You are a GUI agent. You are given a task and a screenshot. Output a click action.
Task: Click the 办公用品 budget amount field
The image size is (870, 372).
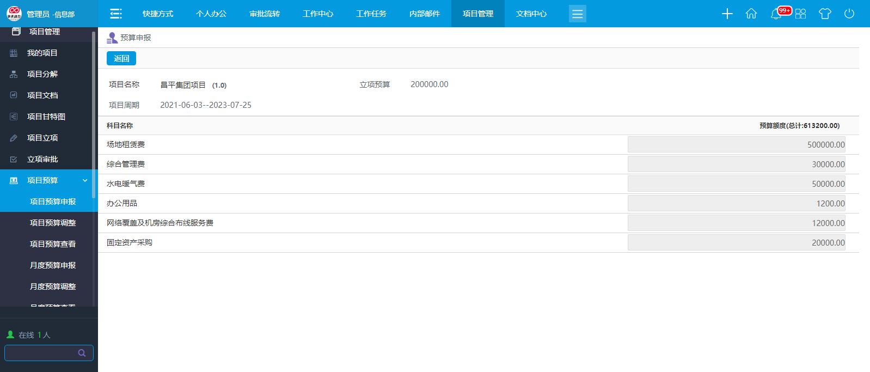(736, 204)
